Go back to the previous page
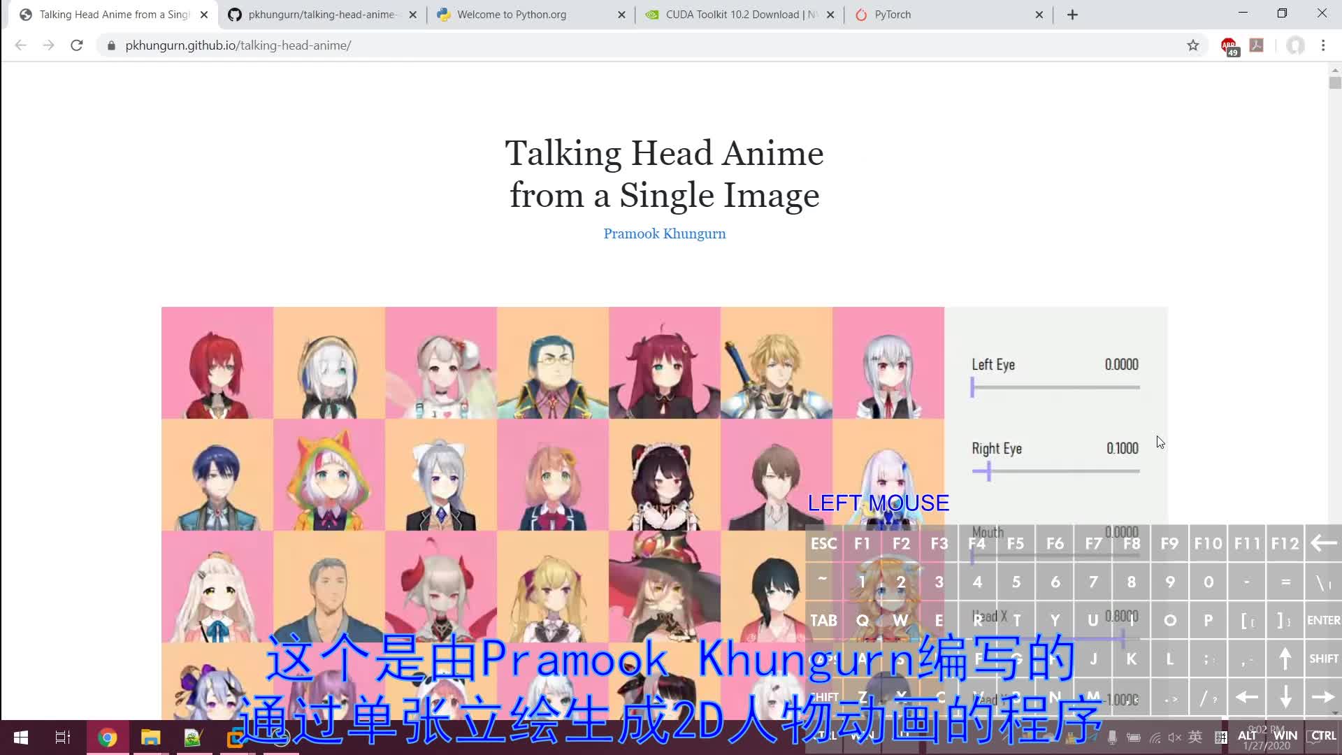This screenshot has height=755, width=1342. pyautogui.click(x=21, y=45)
